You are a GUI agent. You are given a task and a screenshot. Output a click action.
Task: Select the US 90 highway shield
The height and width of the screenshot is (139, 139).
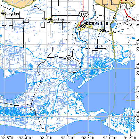click(123, 7)
